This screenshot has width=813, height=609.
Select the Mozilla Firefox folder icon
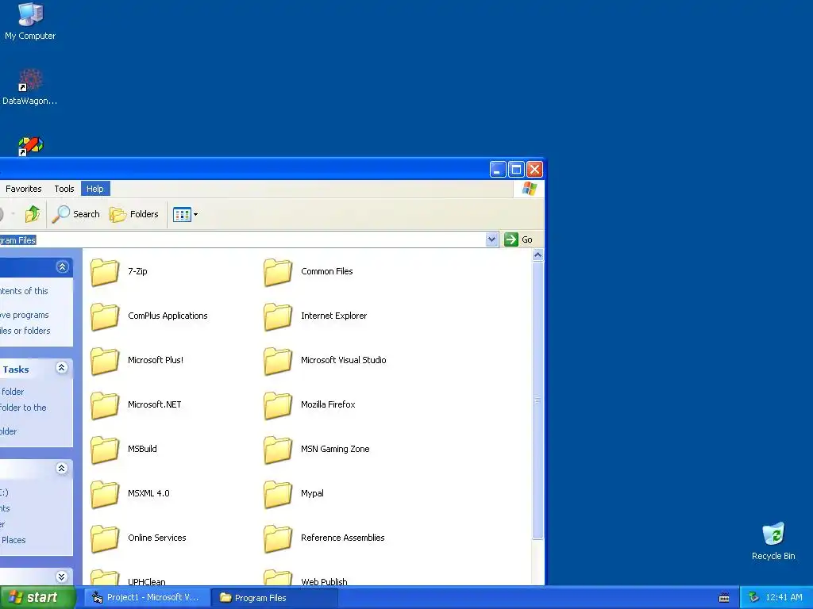pyautogui.click(x=278, y=405)
